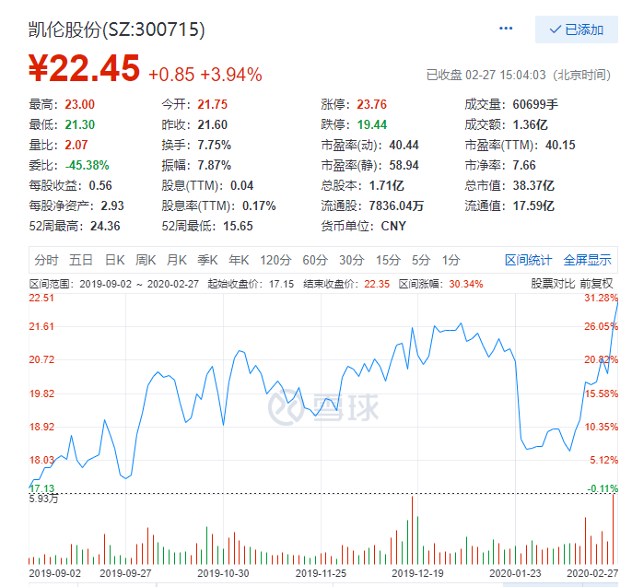Select the 周K chart tab
This screenshot has width=632, height=587.
click(146, 260)
